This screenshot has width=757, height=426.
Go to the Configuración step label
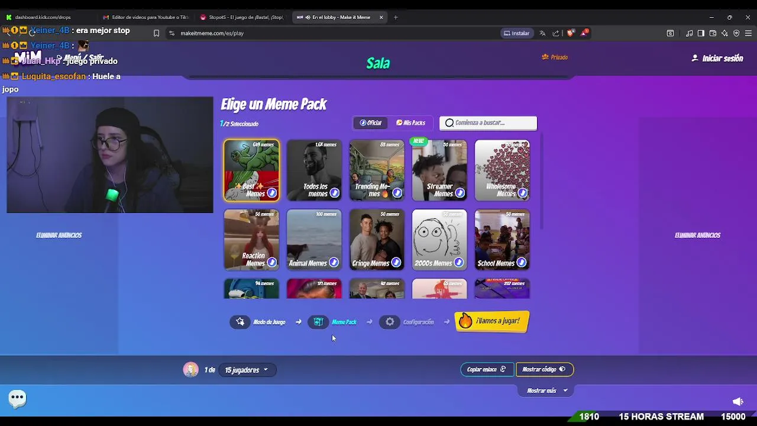pyautogui.click(x=418, y=322)
